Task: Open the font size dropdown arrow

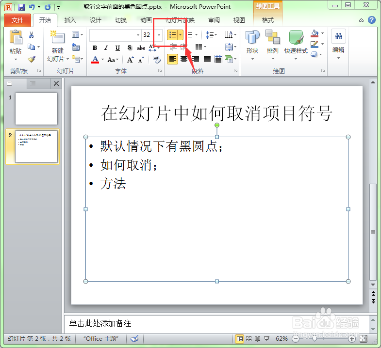Action: coord(159,35)
